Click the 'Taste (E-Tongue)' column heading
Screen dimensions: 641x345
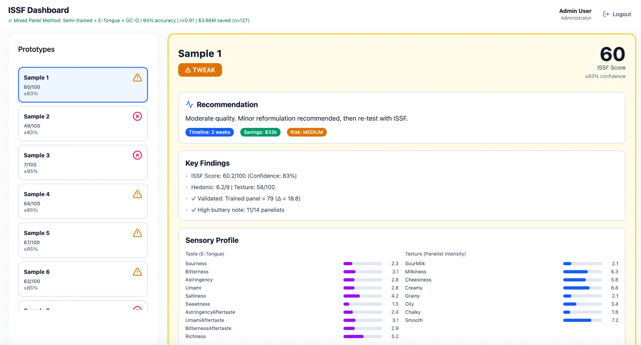pos(205,254)
